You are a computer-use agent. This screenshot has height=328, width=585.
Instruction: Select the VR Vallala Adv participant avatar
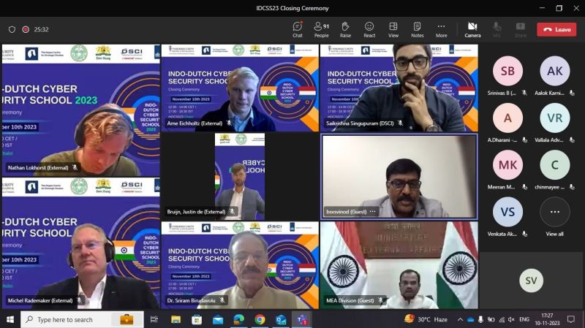(555, 118)
